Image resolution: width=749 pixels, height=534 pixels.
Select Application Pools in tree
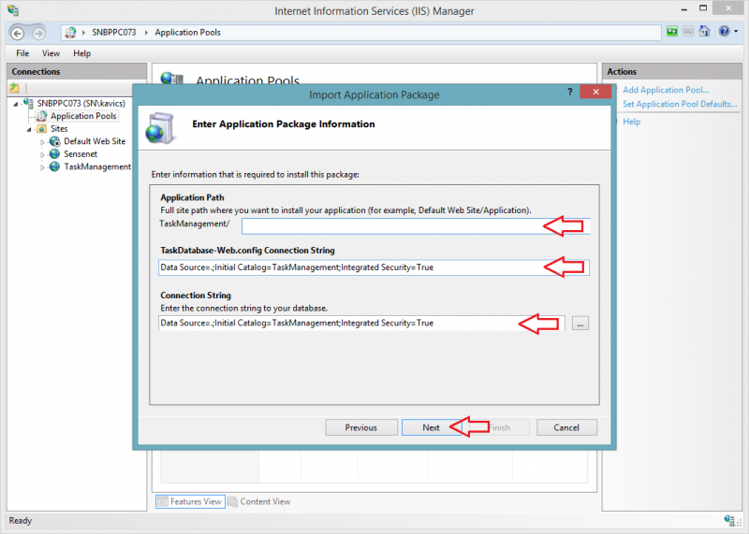pos(83,116)
